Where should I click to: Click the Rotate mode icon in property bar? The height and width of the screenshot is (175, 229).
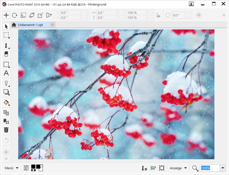coord(15,15)
